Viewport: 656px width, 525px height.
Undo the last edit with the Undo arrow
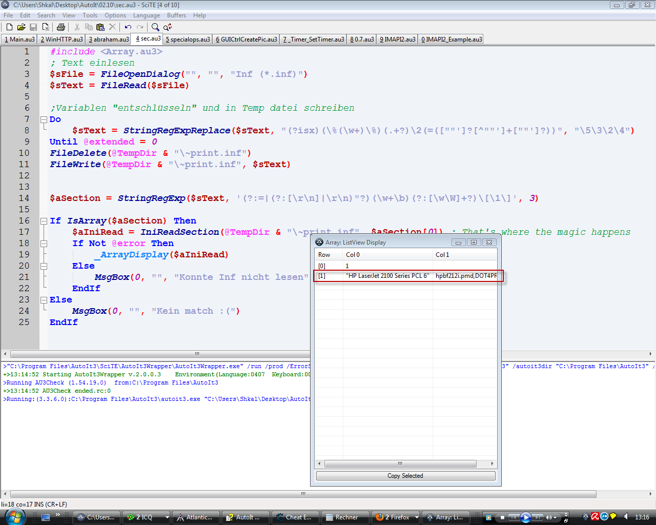[x=128, y=27]
